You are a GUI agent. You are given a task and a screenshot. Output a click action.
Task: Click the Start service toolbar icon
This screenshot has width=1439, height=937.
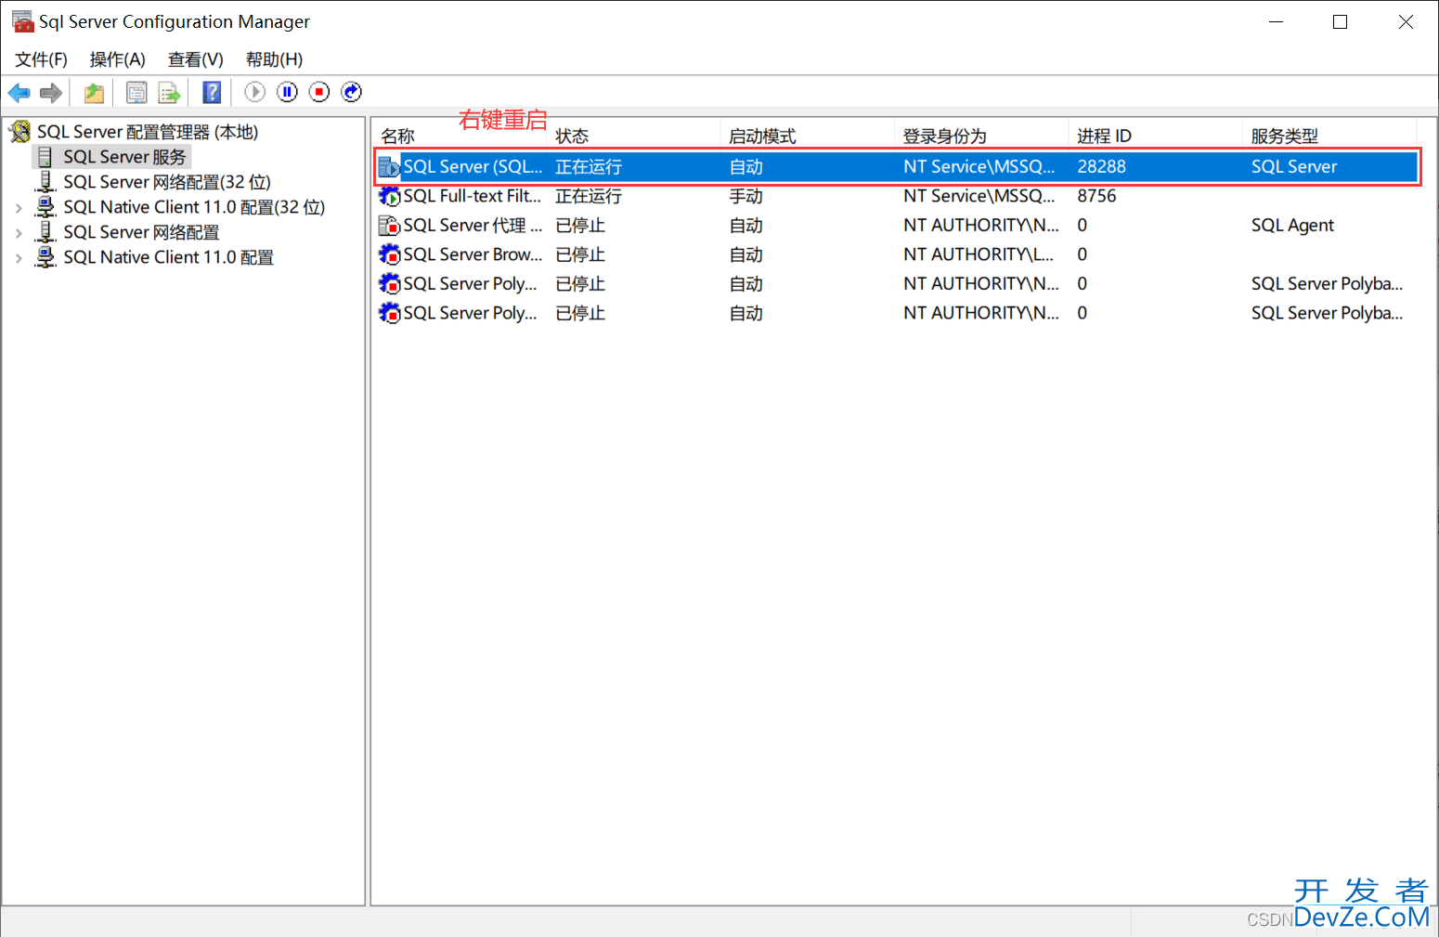[254, 92]
